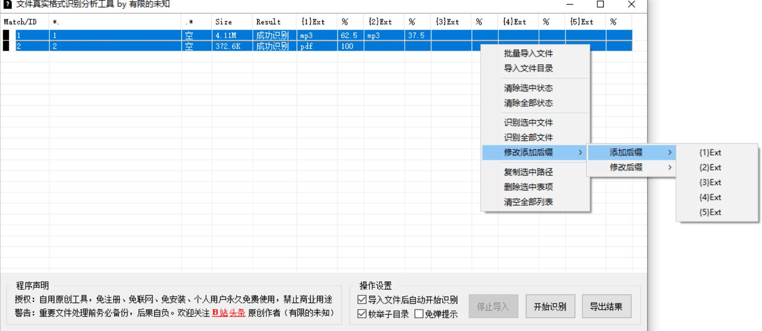Screen dimensions: 762x331
Task: Click the Result column header
Action: tap(275, 22)
